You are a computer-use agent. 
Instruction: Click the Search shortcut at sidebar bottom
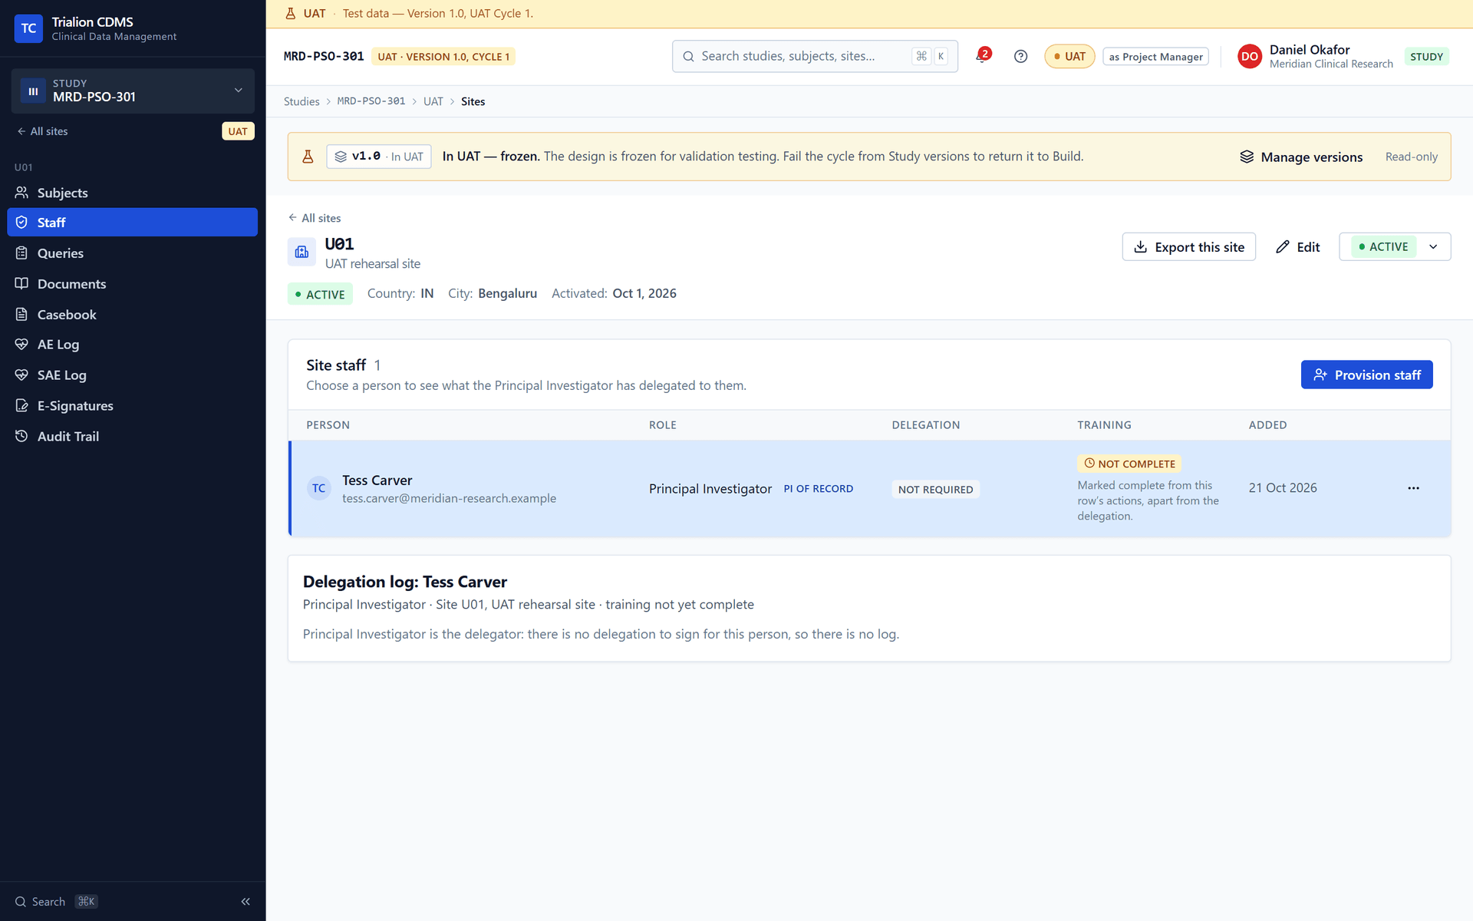pos(56,902)
